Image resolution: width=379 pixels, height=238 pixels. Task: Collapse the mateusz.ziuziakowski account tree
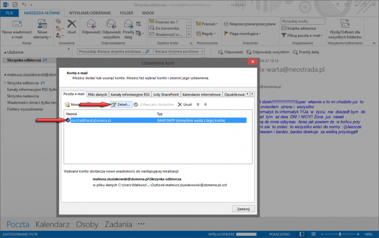click(x=5, y=75)
